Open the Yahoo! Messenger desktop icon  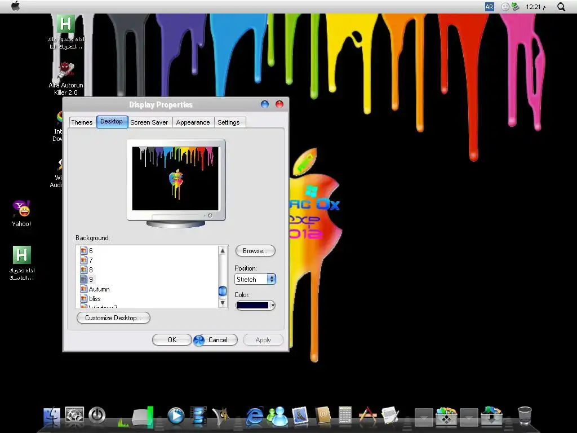tap(21, 213)
